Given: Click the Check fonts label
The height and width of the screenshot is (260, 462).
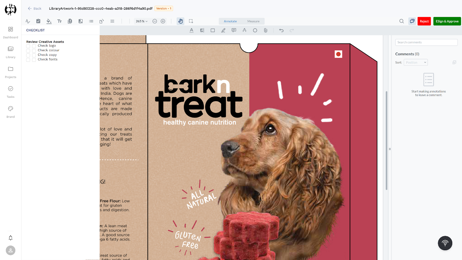Looking at the screenshot, I should 48,60.
